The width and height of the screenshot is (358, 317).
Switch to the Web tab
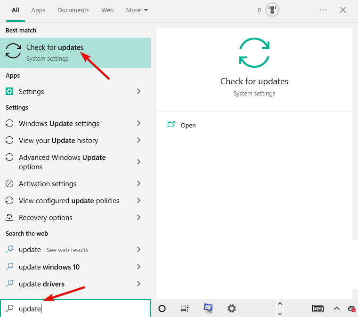[x=107, y=10]
